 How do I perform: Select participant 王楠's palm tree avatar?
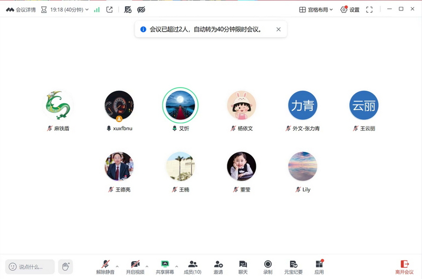tap(180, 166)
